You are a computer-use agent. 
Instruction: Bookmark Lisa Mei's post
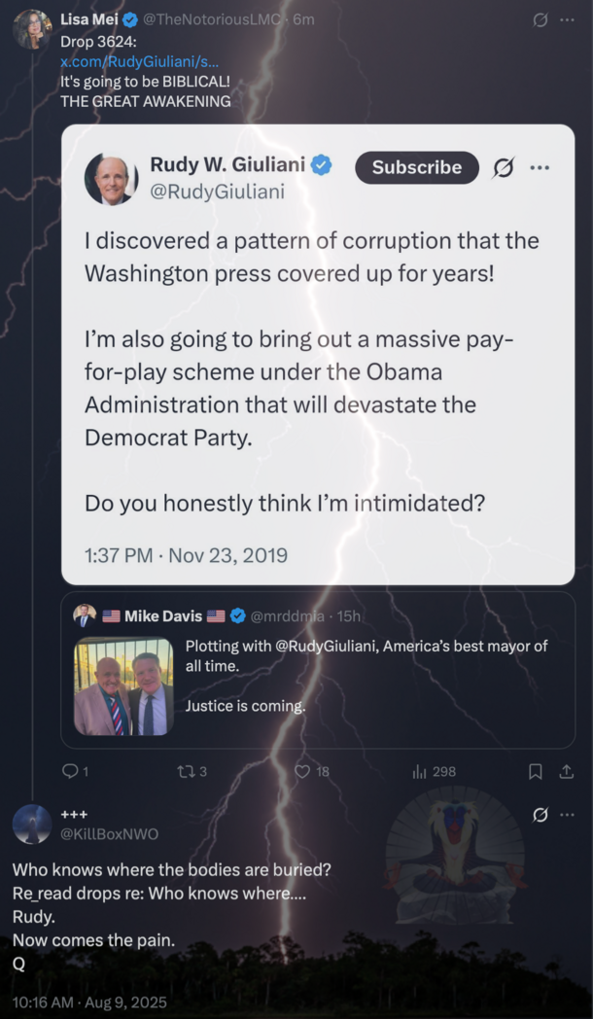point(535,771)
